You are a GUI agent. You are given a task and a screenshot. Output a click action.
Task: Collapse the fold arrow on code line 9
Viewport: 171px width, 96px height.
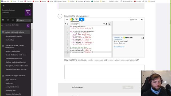(69, 39)
